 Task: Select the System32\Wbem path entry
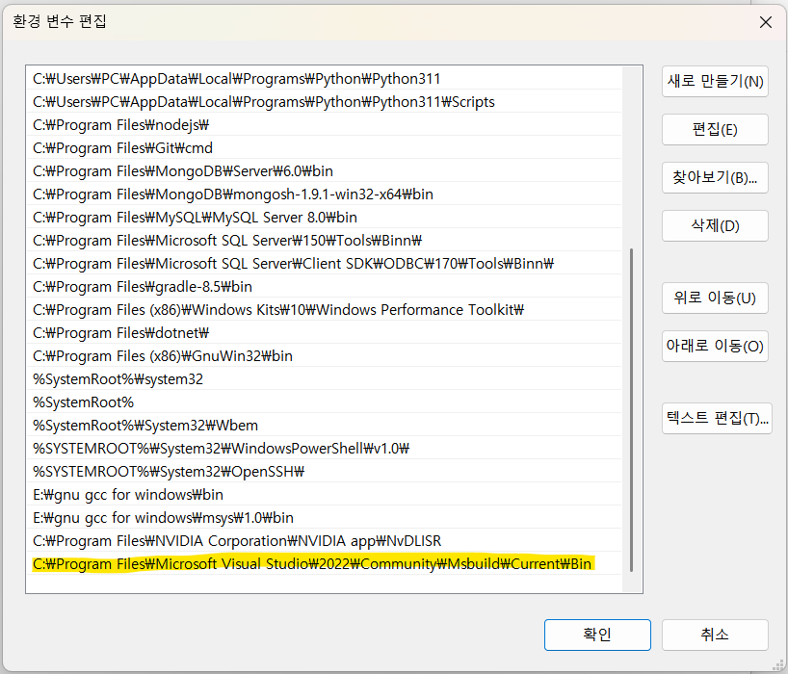(x=324, y=426)
